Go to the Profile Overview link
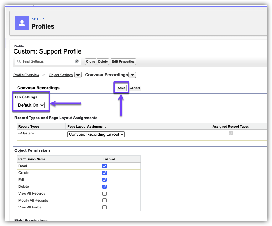Screen dimensions: 272x226 click(26, 75)
